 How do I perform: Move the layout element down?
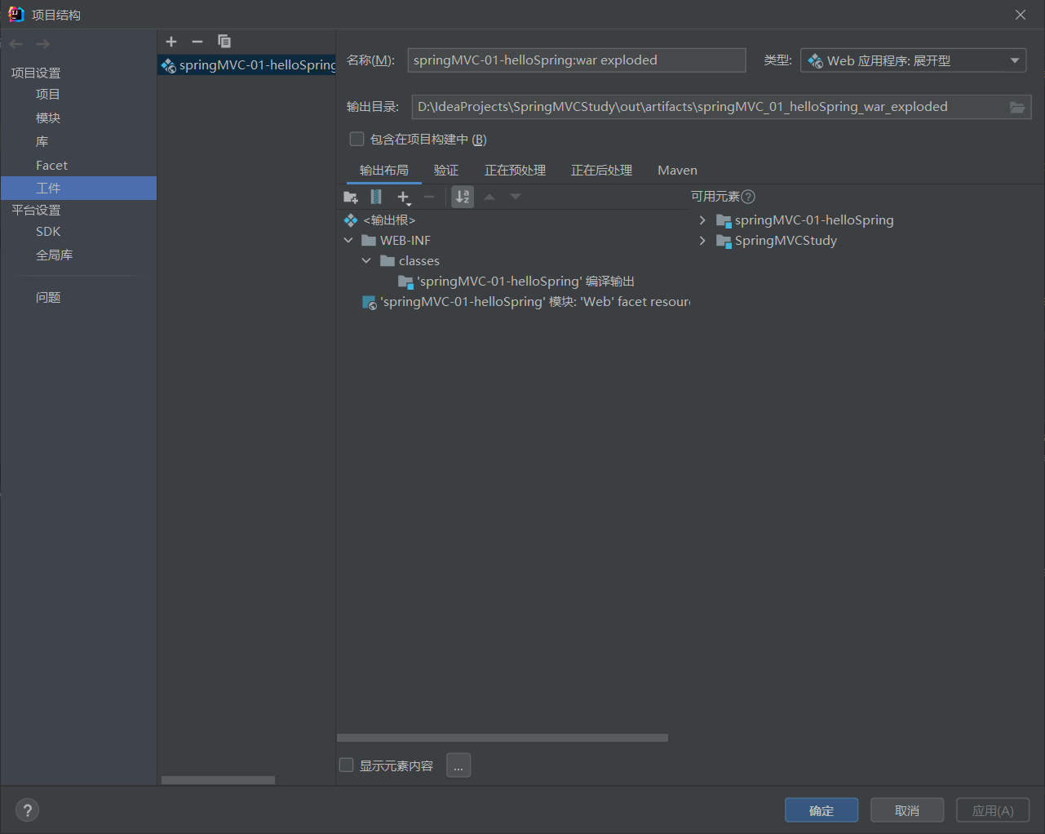516,197
